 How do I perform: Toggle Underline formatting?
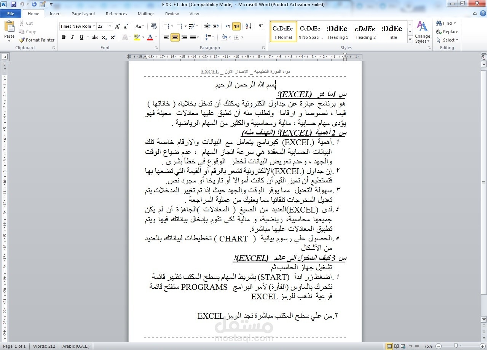click(x=81, y=37)
